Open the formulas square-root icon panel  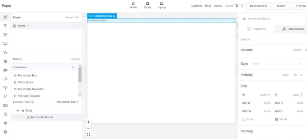5,79
